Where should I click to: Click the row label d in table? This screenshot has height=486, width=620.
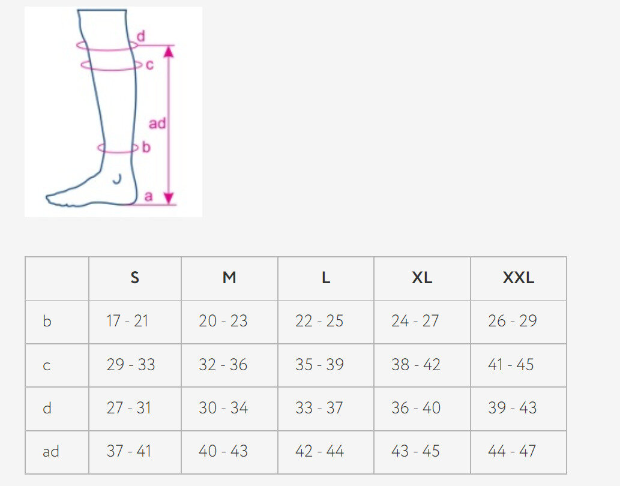[x=47, y=409]
